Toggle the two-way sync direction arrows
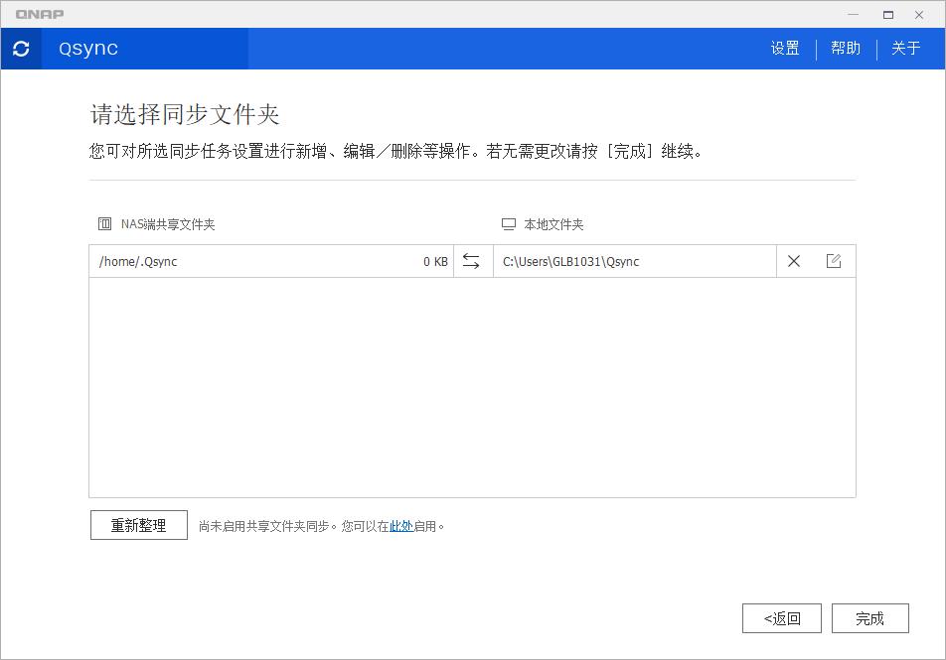 (x=473, y=261)
